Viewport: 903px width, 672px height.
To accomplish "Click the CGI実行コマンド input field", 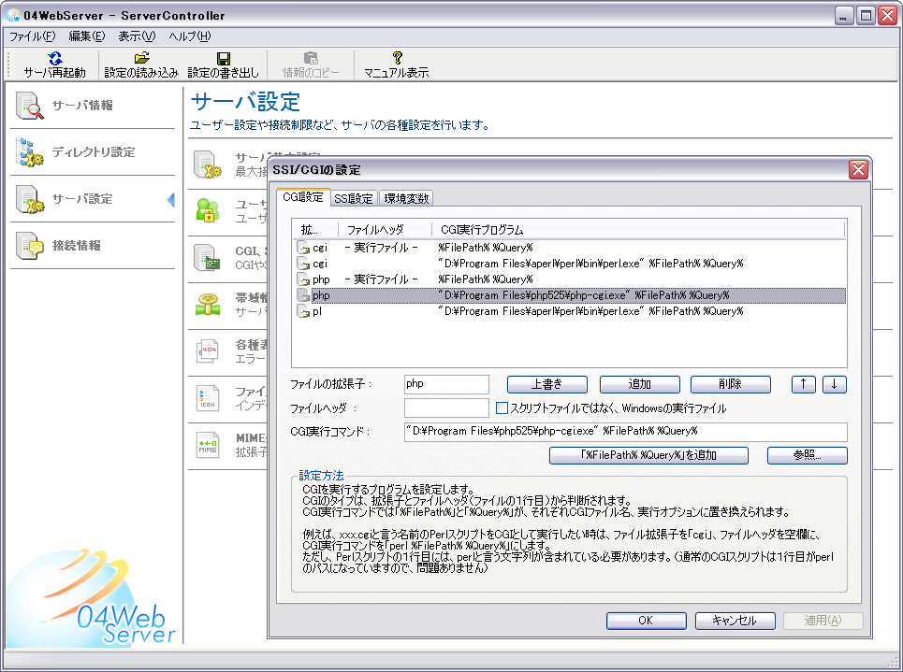I will pos(625,432).
